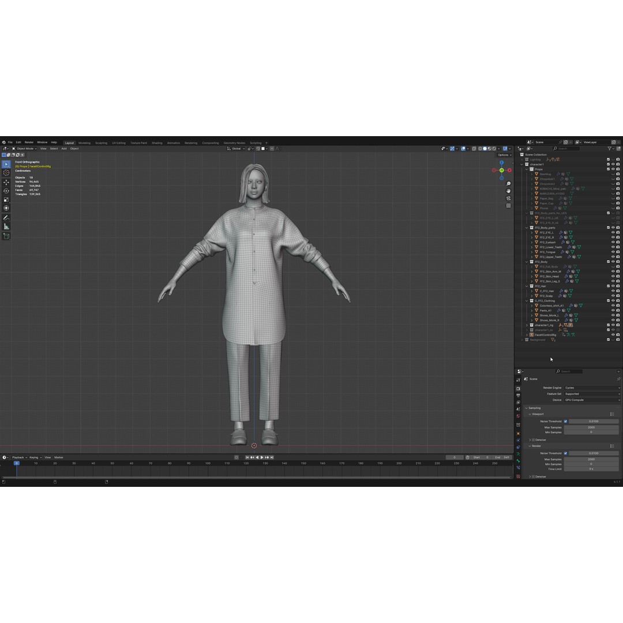The image size is (623, 623).
Task: Switch to the Shading workspace tab
Action: (x=157, y=143)
